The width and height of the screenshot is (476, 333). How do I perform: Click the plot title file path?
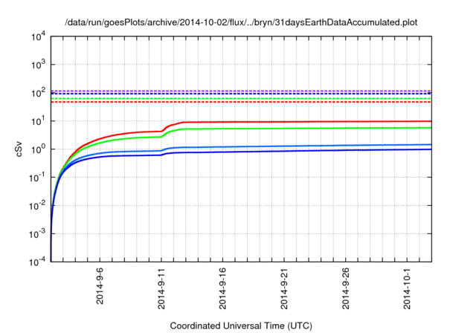pyautogui.click(x=241, y=22)
